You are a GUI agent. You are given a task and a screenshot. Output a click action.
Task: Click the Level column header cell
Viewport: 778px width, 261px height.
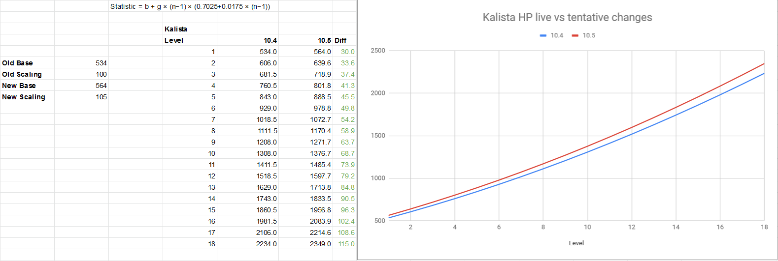tap(190, 40)
